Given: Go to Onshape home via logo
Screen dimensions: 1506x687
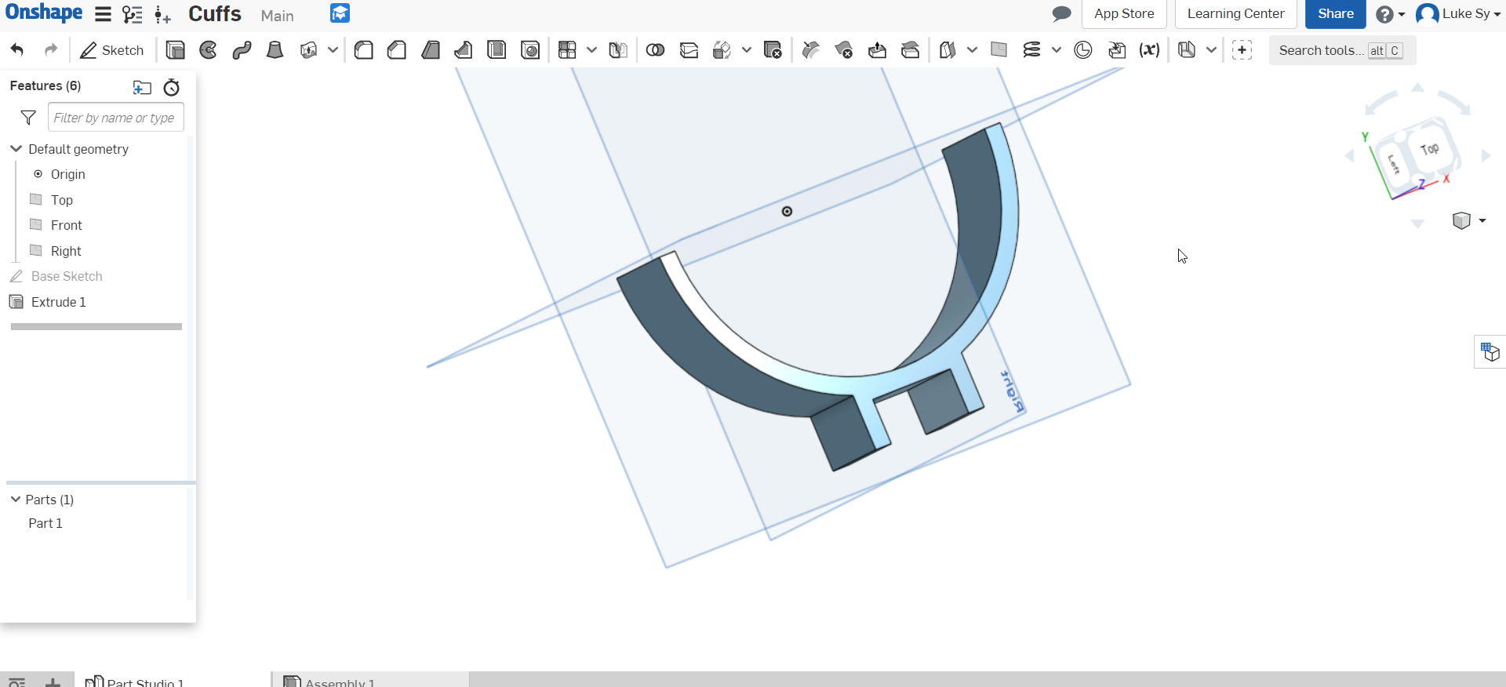Looking at the screenshot, I should 44,13.
